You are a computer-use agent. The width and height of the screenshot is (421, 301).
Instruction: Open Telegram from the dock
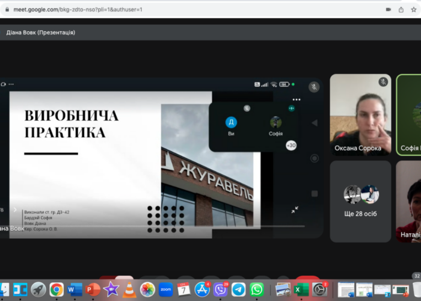[x=239, y=290]
